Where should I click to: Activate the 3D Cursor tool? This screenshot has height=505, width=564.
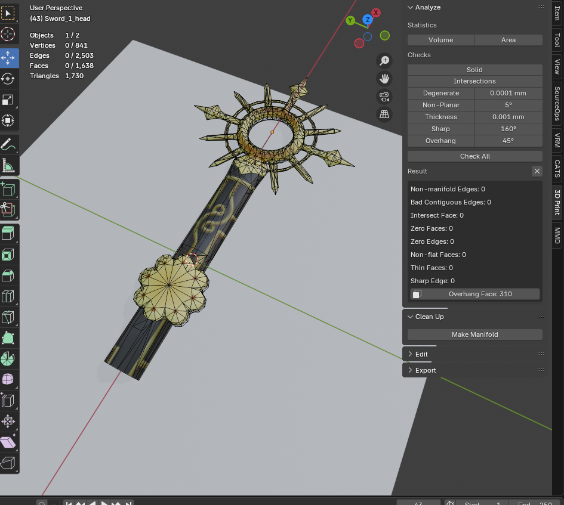click(8, 33)
